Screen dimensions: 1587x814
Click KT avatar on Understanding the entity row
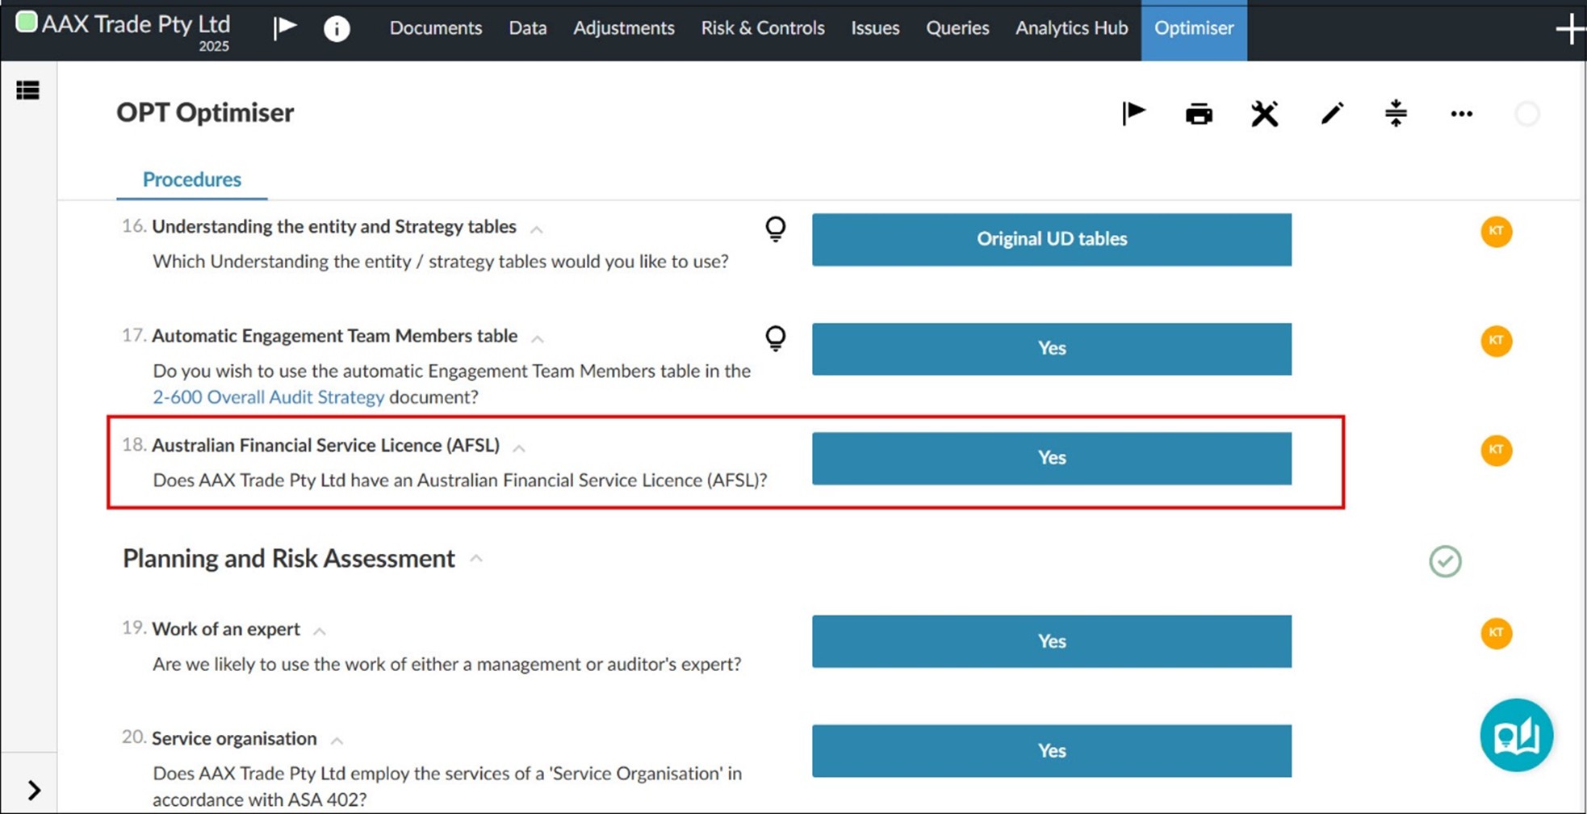pyautogui.click(x=1496, y=232)
